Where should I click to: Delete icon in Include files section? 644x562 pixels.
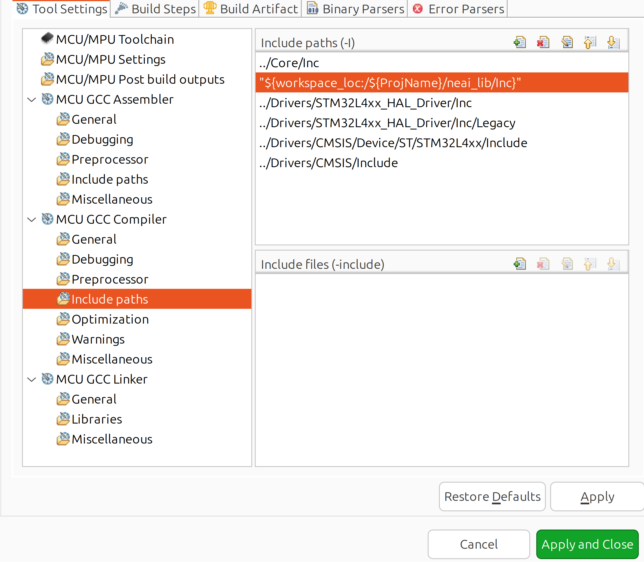click(543, 264)
